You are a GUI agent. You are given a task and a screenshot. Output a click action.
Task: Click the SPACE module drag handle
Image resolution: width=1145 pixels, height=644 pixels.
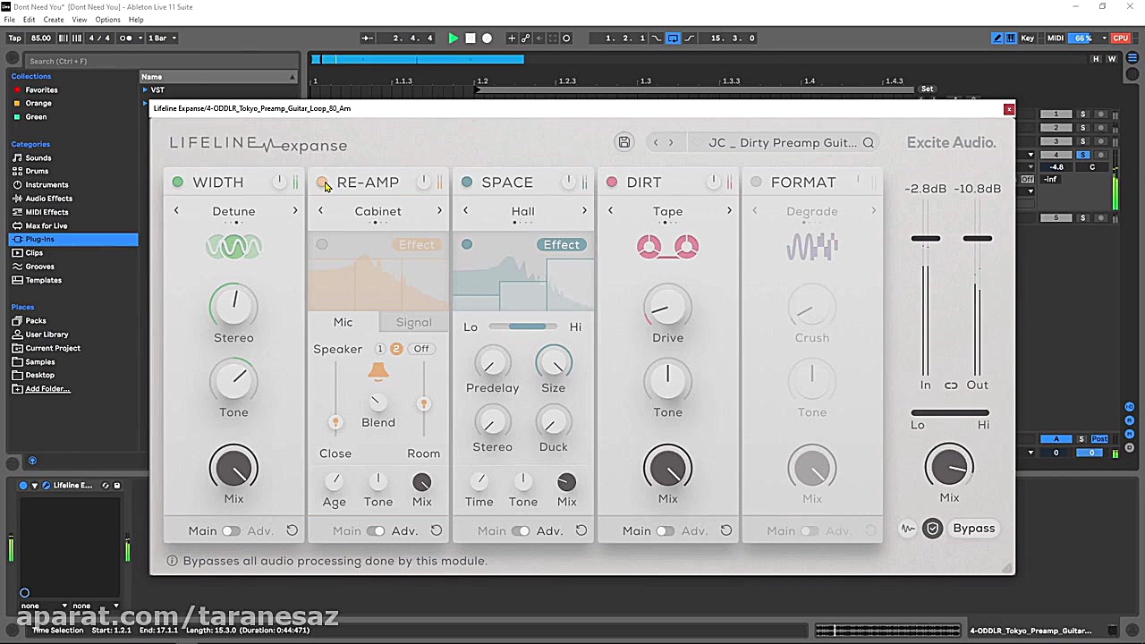click(585, 182)
